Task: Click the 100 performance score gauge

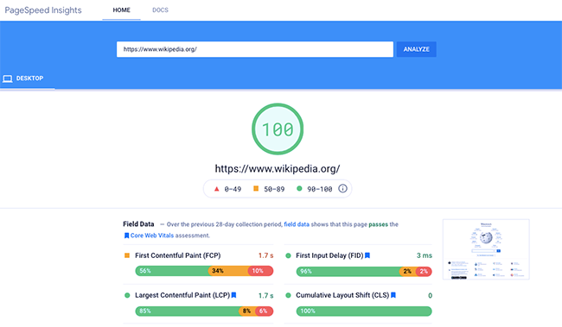Action: [x=278, y=129]
